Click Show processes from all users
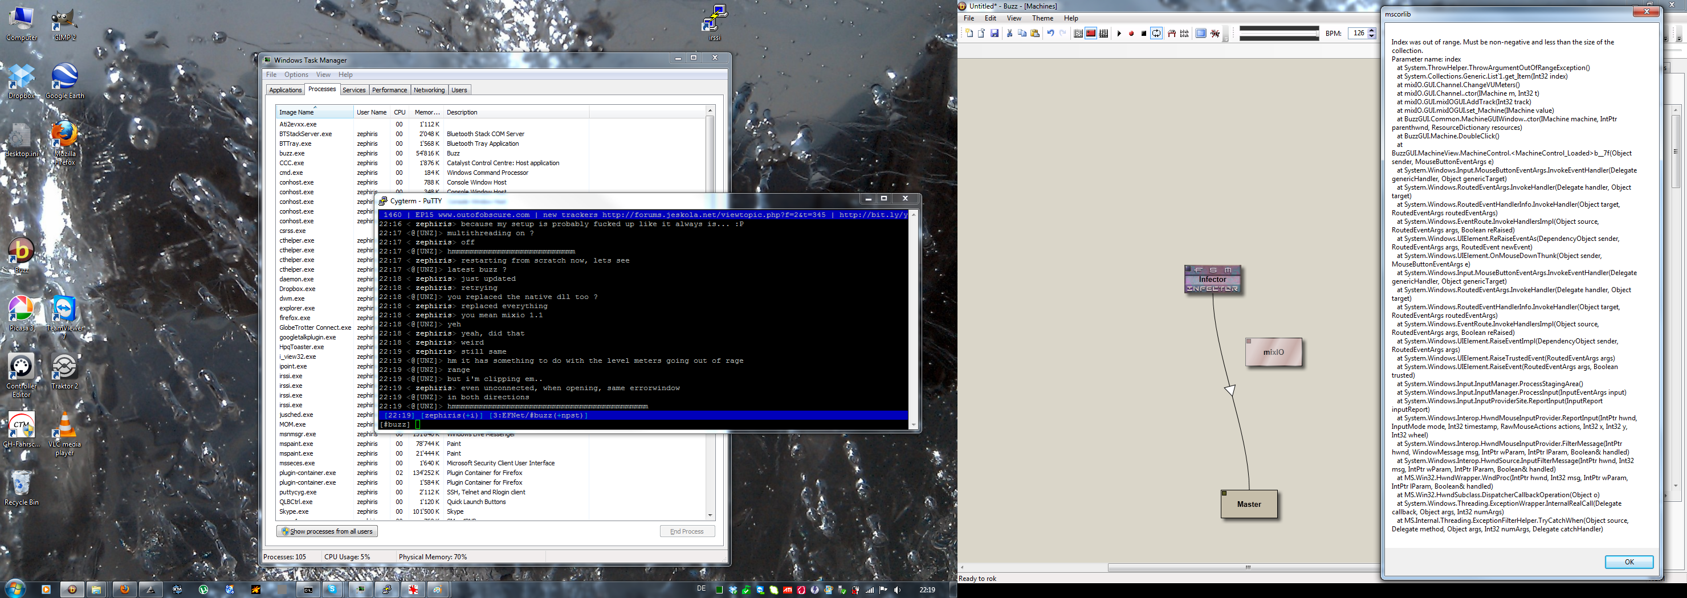 pyautogui.click(x=327, y=531)
